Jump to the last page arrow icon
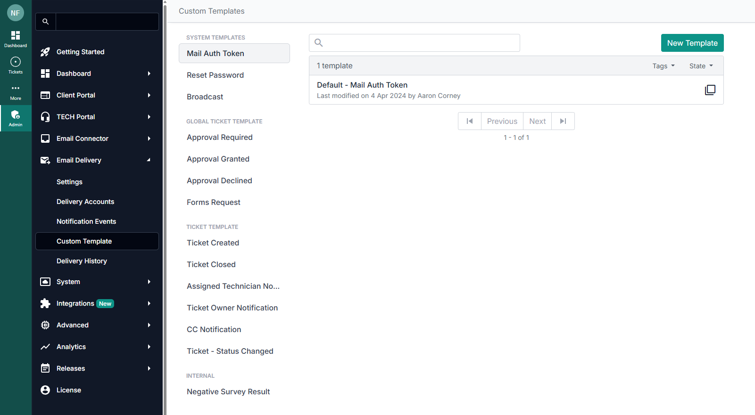Viewport: 755px width, 415px height. (563, 121)
